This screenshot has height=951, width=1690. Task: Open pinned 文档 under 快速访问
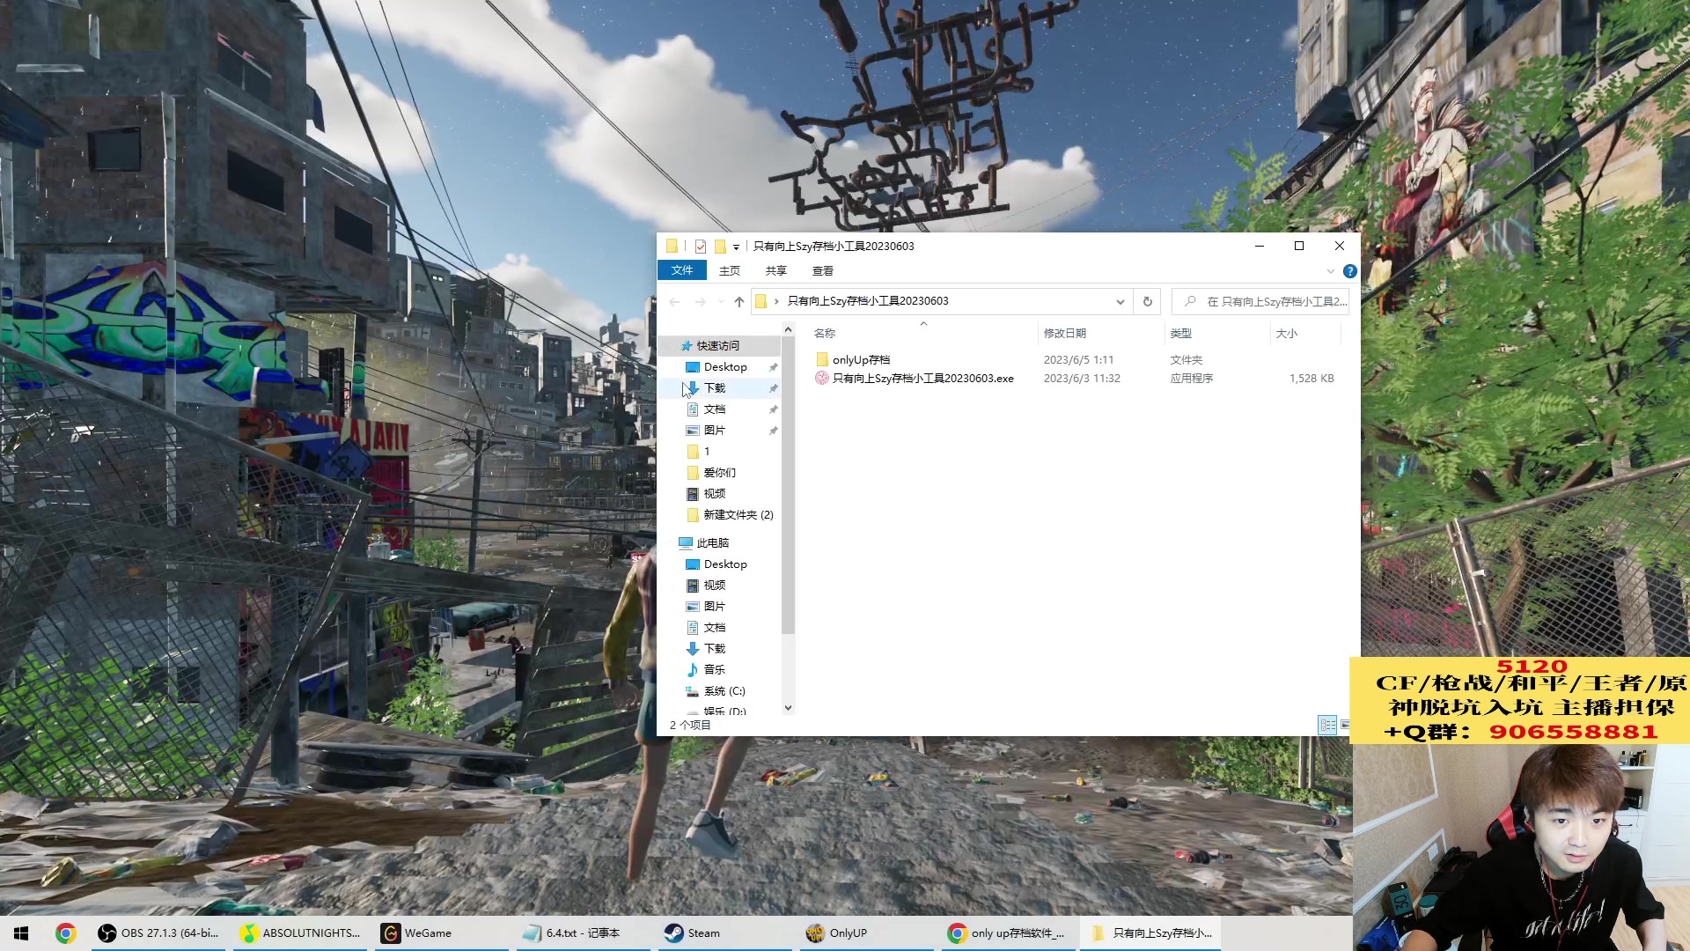pyautogui.click(x=715, y=409)
